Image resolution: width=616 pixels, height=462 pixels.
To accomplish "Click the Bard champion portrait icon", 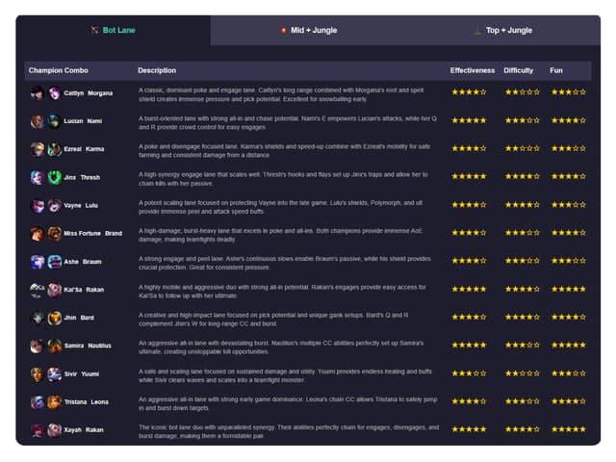I will [54, 318].
